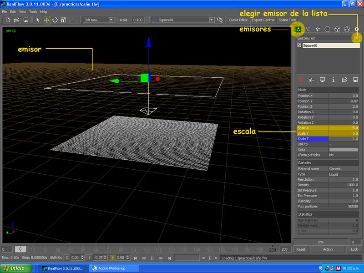Screen dimensions: 364x273
Task: Activate the arrow selection tool
Action: click(38, 20)
